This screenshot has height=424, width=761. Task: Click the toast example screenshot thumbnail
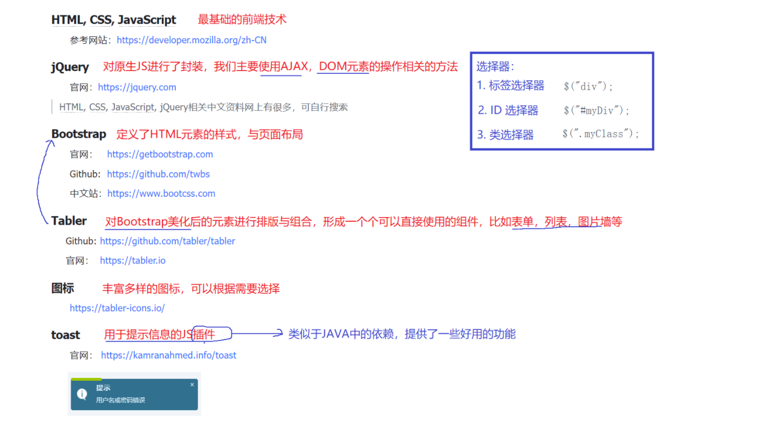pyautogui.click(x=134, y=394)
